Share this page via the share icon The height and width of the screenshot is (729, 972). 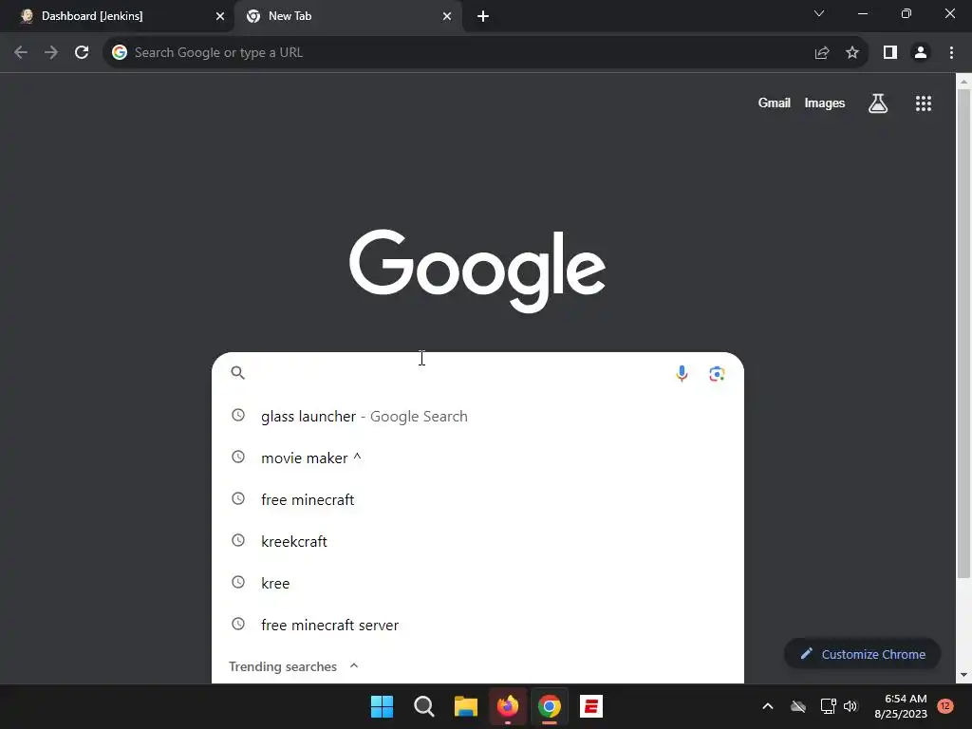(x=822, y=53)
